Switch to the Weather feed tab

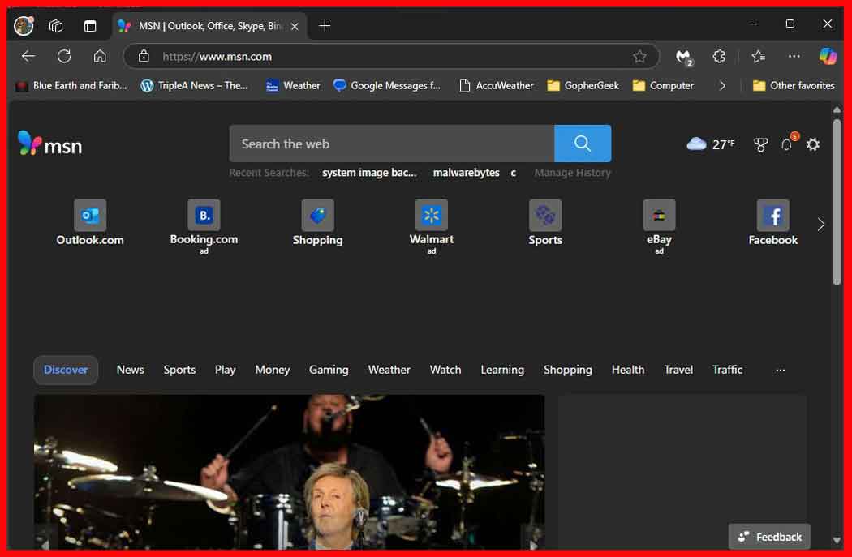point(389,370)
